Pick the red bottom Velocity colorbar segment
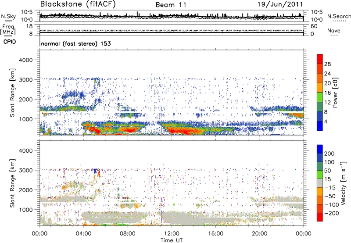Image resolution: width=351 pixels, height=243 pixels. pos(320,217)
